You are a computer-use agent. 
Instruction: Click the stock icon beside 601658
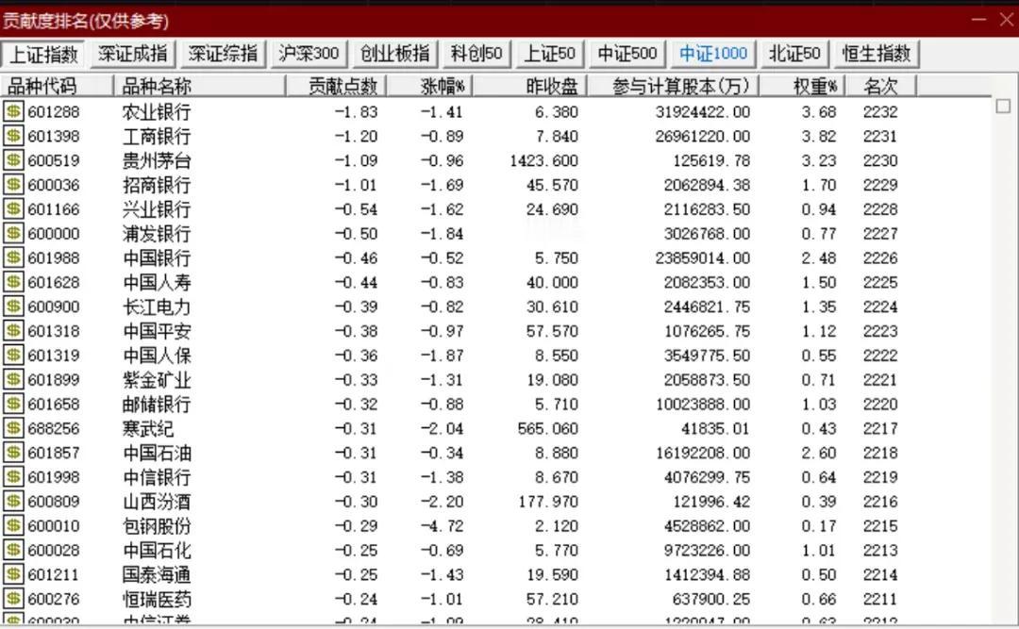[x=13, y=405]
